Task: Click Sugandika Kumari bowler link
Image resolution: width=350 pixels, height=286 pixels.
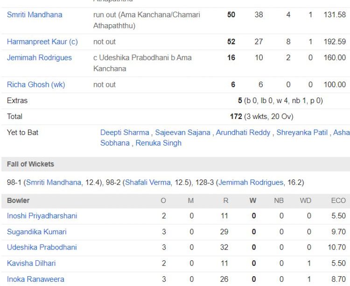Action: tap(36, 232)
